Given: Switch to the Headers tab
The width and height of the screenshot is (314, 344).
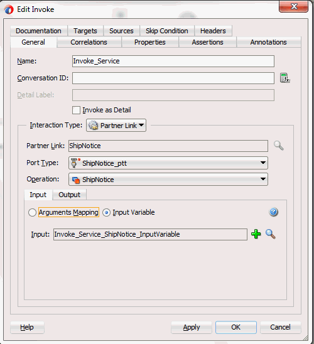Looking at the screenshot, I should (213, 31).
